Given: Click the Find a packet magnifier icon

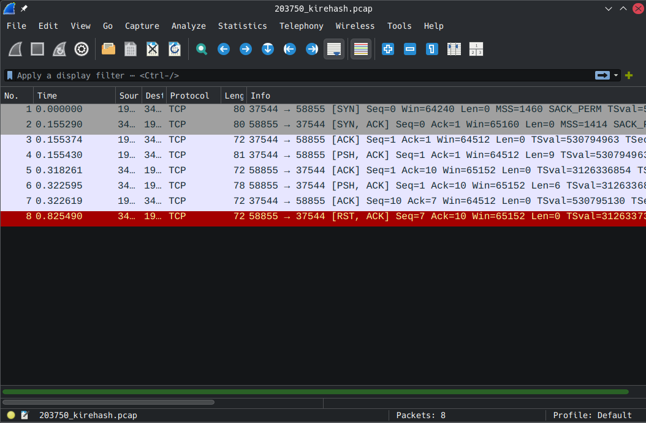Looking at the screenshot, I should click(x=202, y=49).
